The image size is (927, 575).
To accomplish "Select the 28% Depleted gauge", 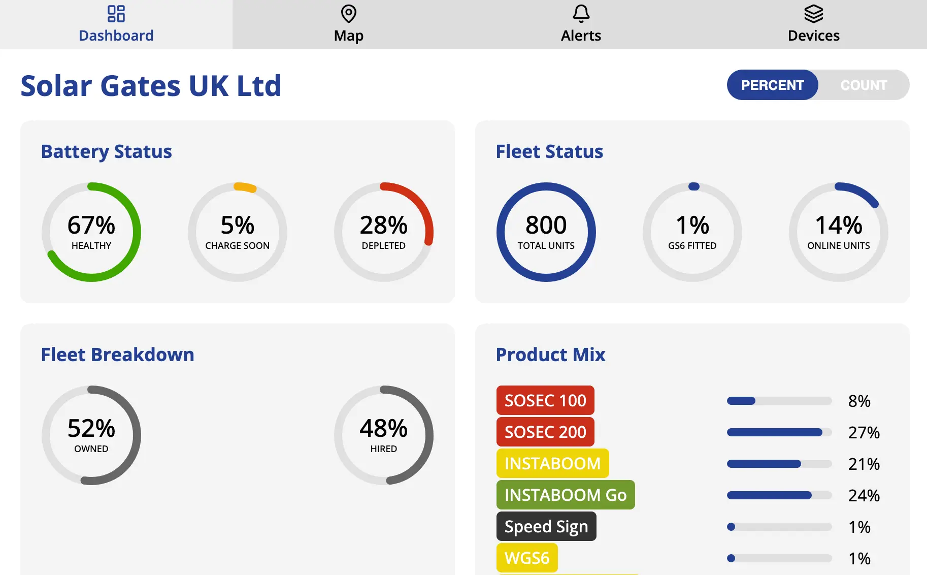I will [384, 232].
